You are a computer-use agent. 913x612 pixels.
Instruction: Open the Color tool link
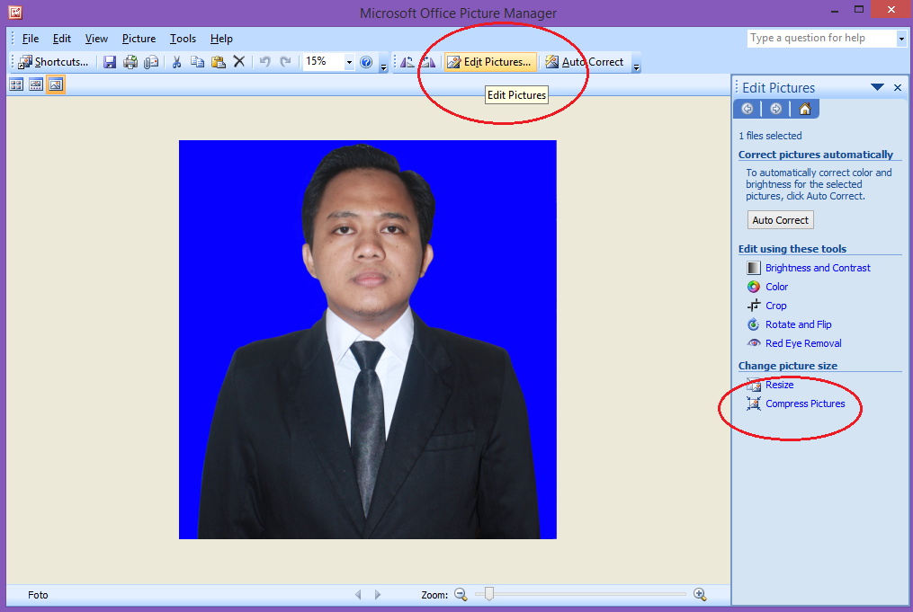[777, 287]
